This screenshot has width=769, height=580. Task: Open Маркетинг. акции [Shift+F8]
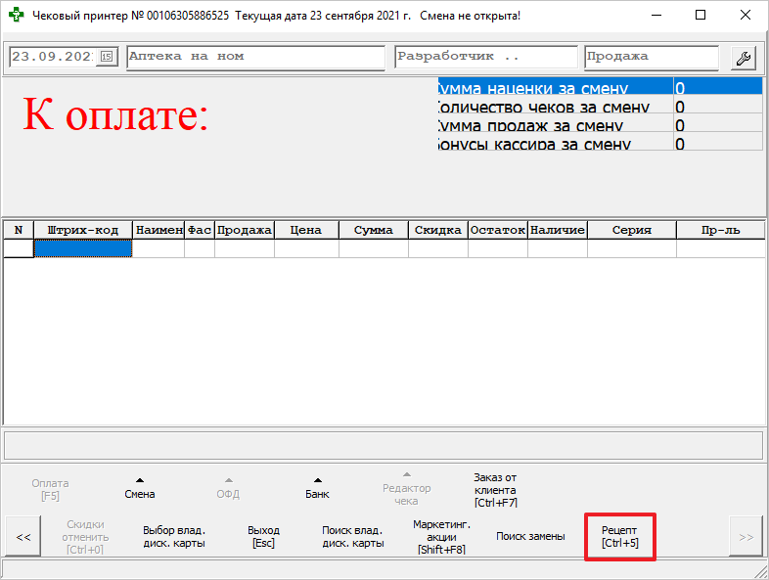441,536
